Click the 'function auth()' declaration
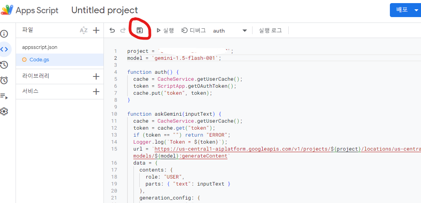Screen dimensions: 421x203 pos(153,72)
